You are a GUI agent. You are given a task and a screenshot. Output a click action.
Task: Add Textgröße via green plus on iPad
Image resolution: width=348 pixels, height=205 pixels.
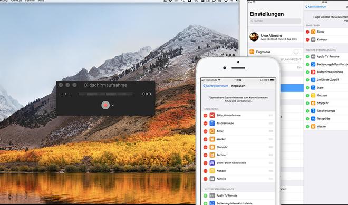[x=307, y=119]
